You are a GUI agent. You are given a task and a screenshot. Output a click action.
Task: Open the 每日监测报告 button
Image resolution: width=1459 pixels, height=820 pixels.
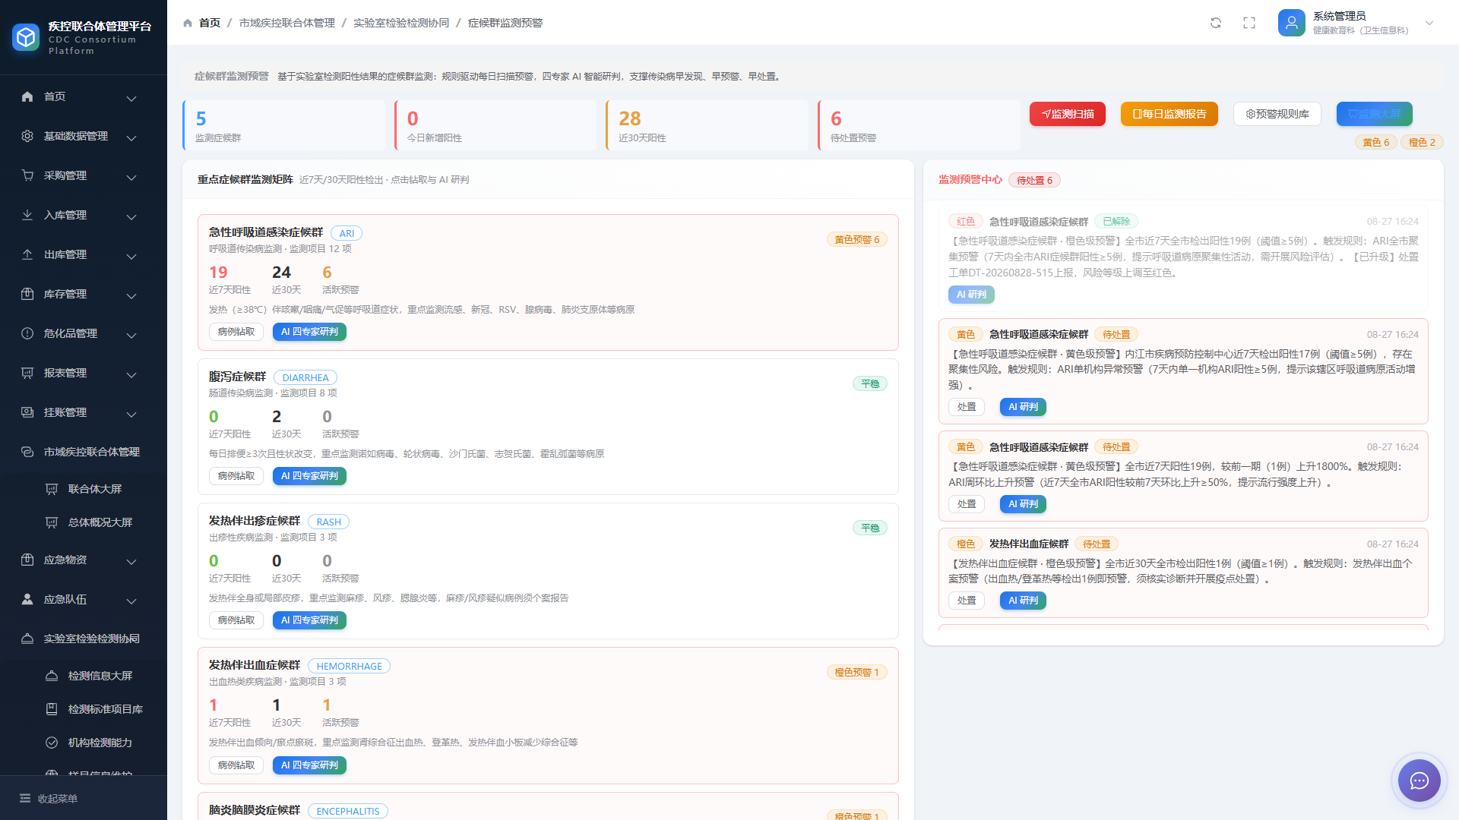1169,114
